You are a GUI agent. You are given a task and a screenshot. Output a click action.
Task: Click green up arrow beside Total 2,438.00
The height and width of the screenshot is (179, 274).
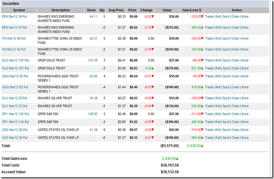202,146
